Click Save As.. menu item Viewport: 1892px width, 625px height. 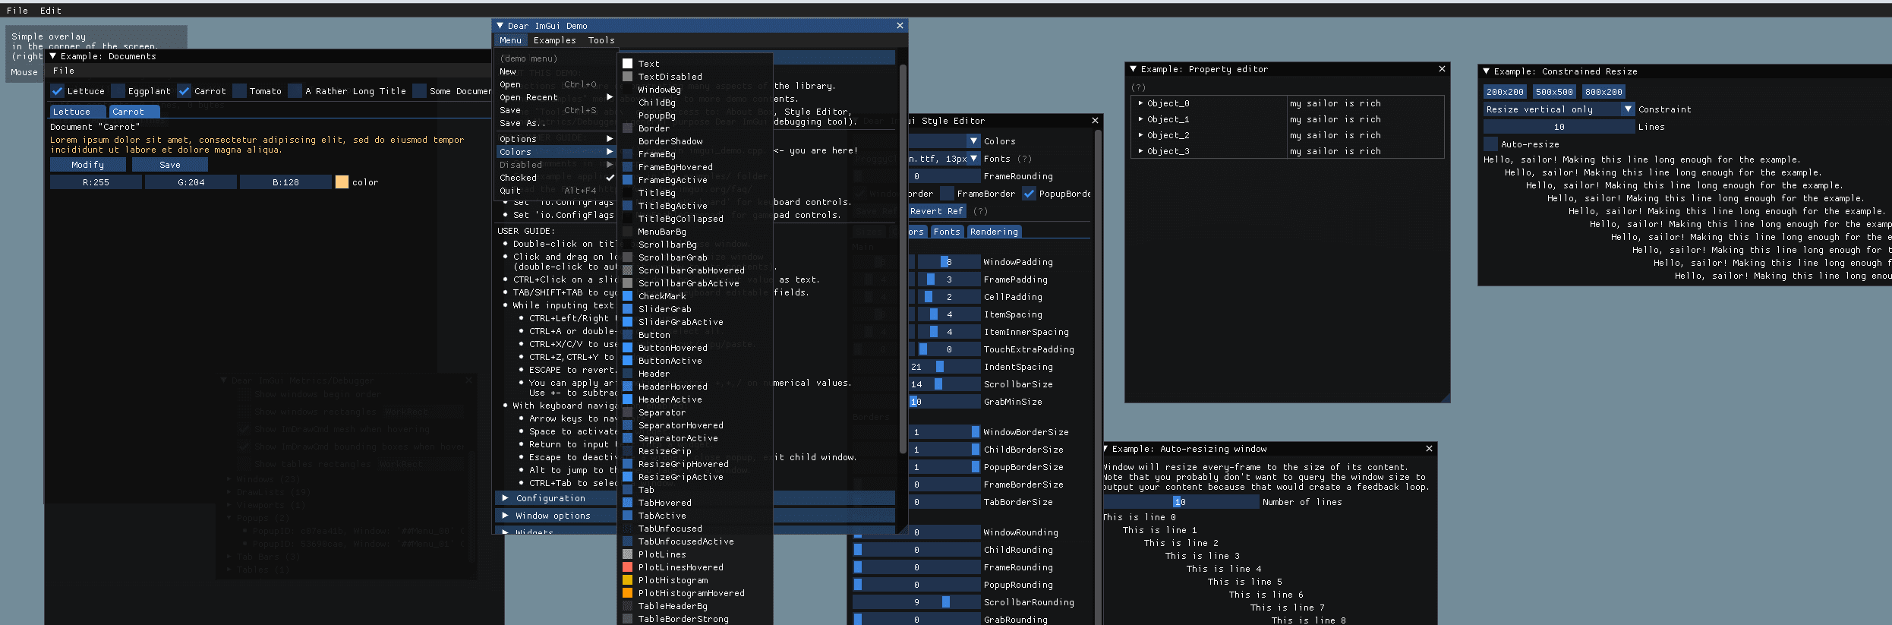[556, 123]
